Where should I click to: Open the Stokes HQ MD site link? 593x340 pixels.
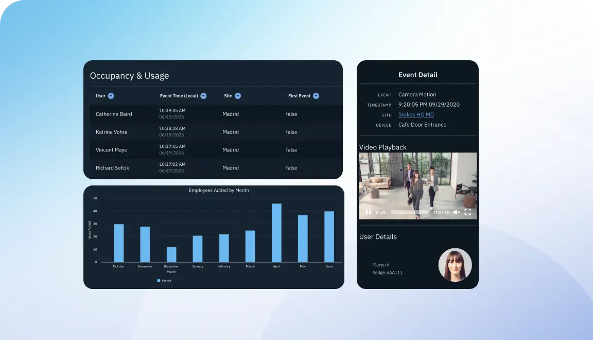click(416, 114)
